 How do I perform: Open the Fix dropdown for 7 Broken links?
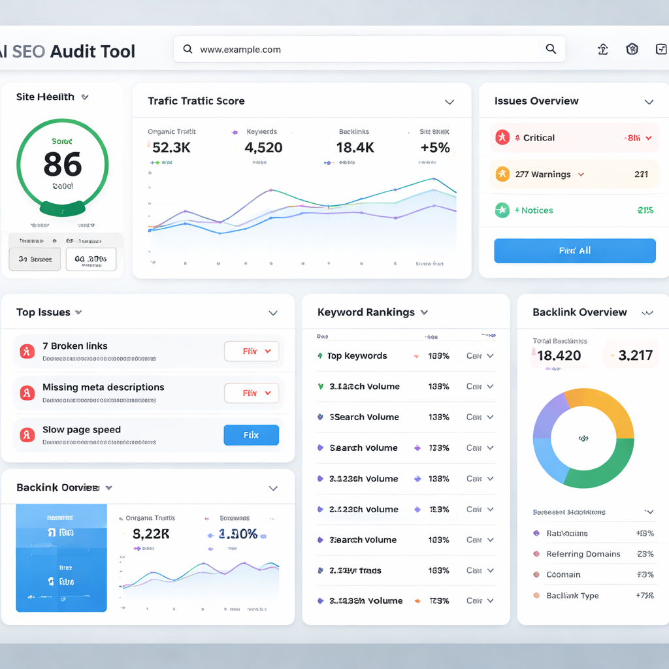251,351
